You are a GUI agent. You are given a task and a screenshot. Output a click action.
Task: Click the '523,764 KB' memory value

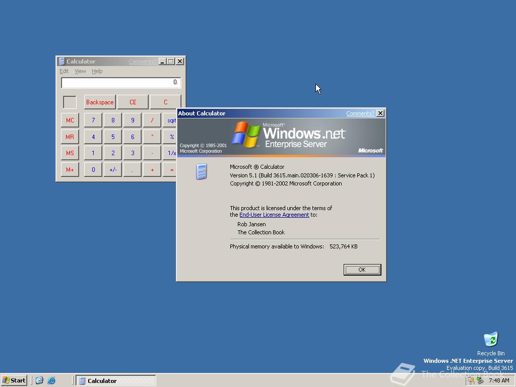(343, 246)
